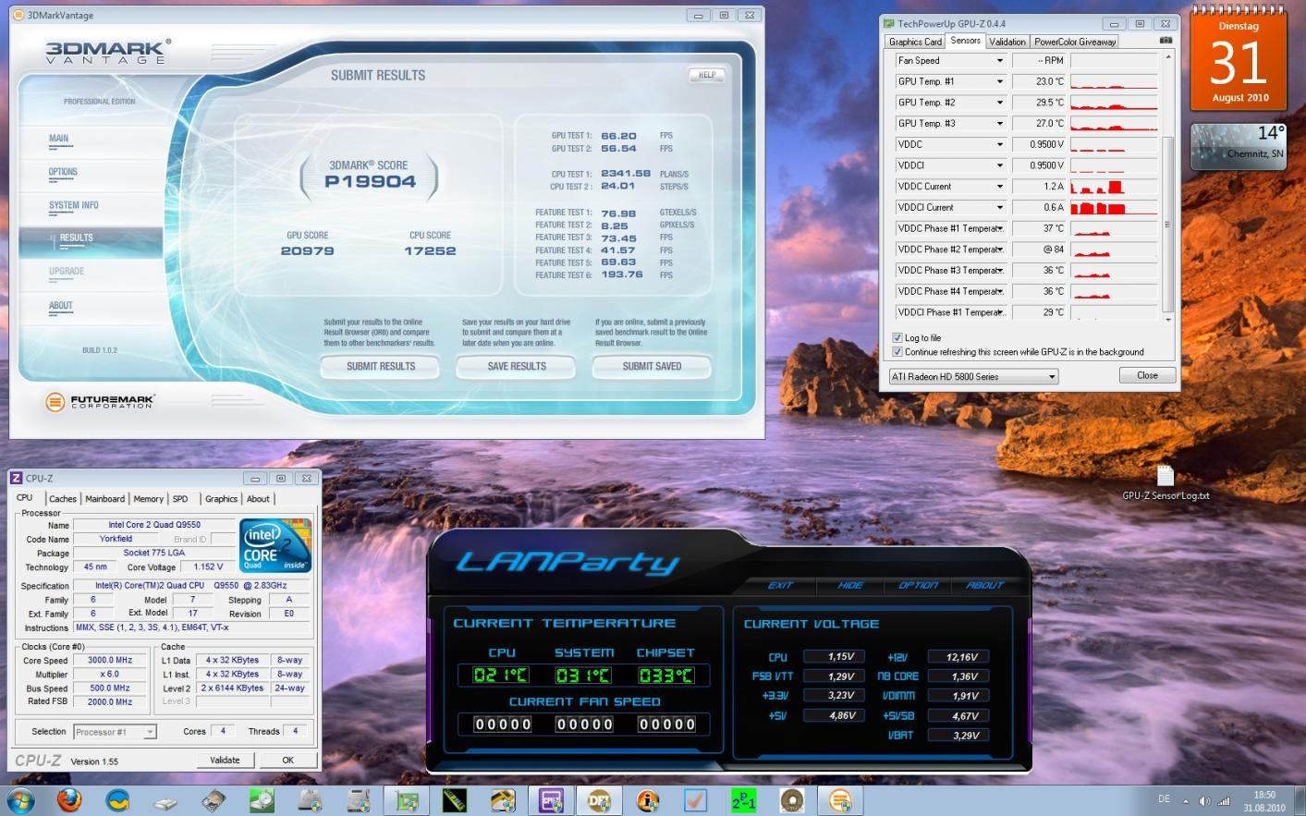Screen dimensions: 1306x816
Task: Click the blue and yellow swirl taskbar icon
Action: coord(117,800)
